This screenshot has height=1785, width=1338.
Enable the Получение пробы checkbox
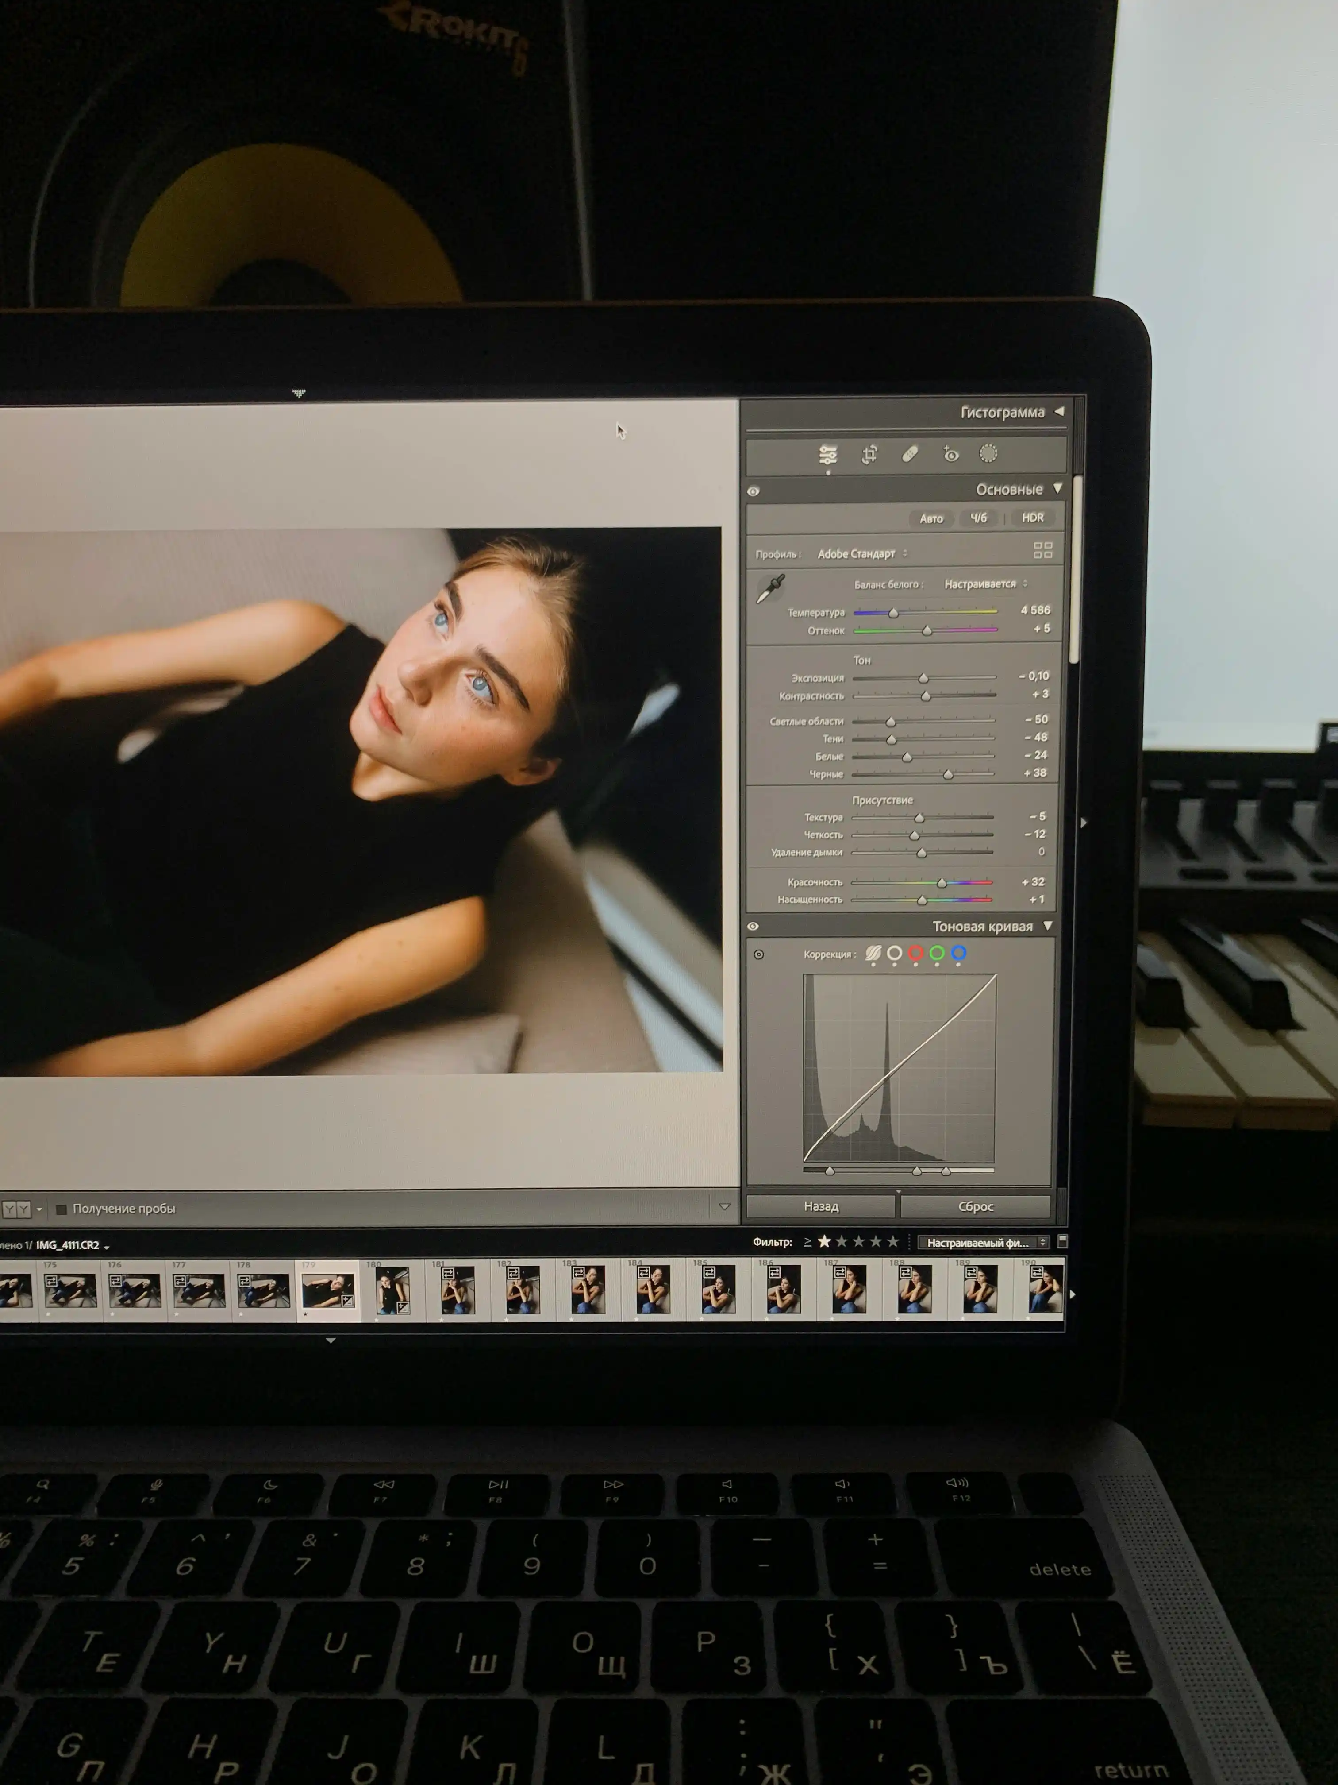pyautogui.click(x=62, y=1209)
